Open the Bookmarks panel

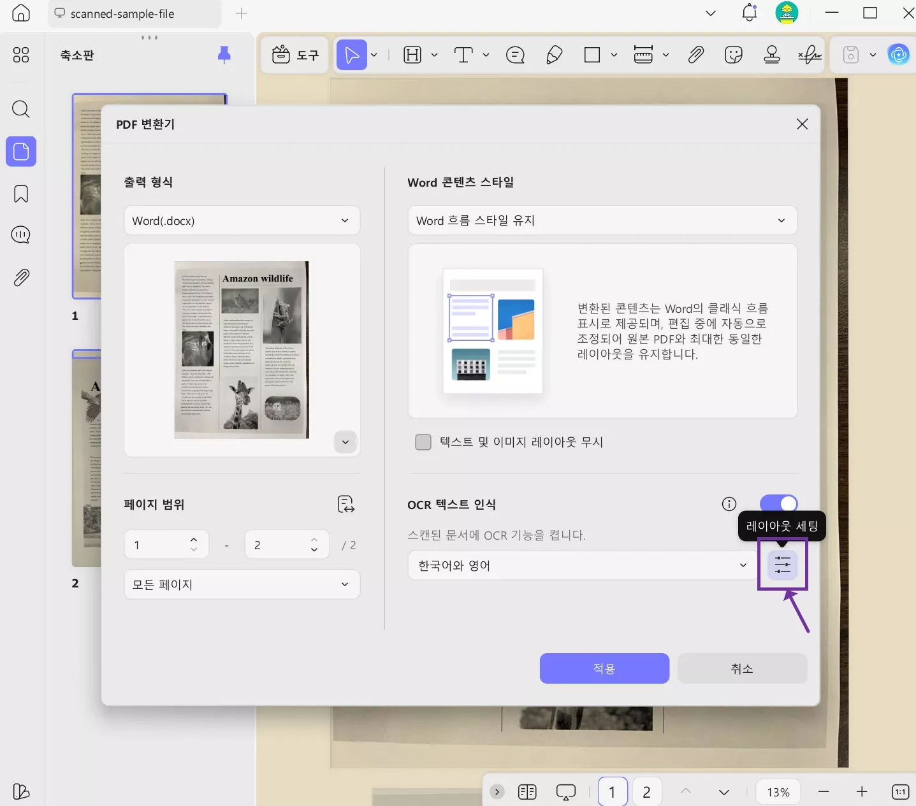(20, 193)
